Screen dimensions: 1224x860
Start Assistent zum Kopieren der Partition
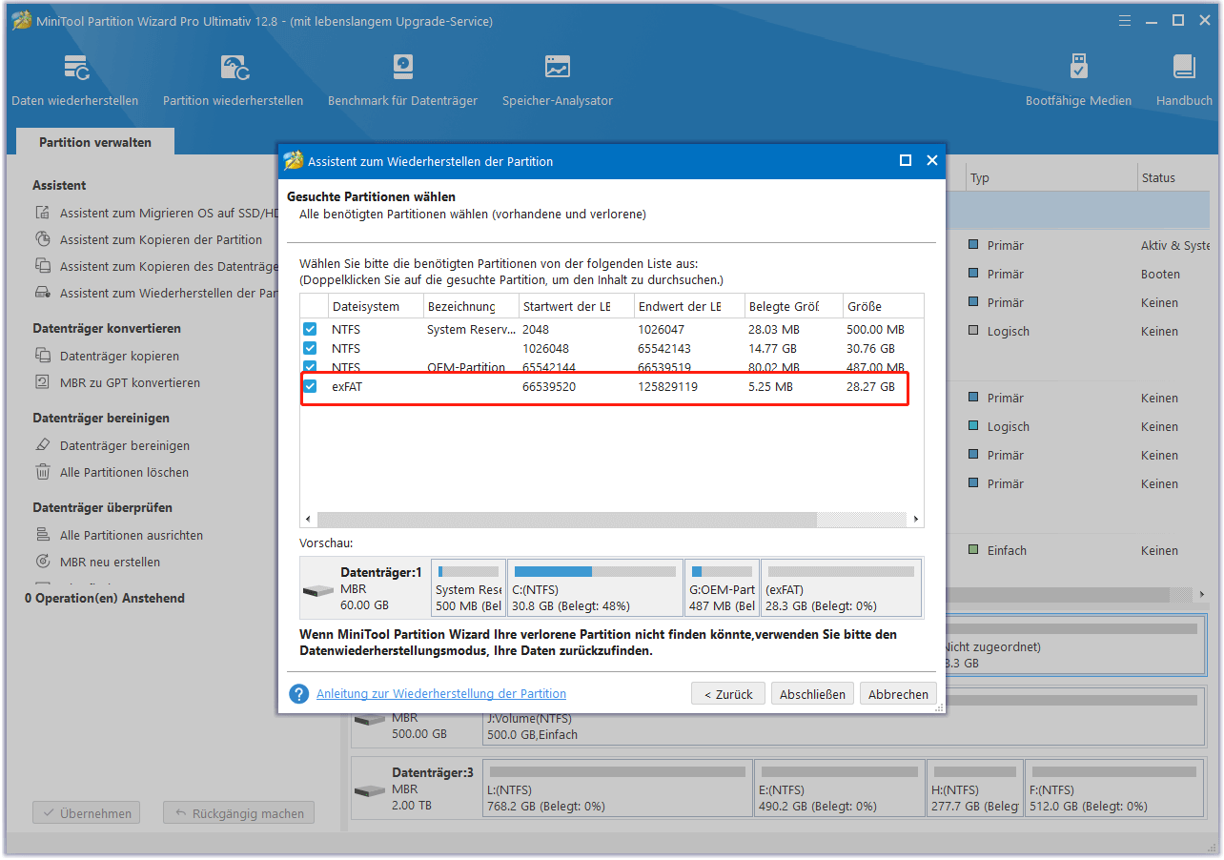click(x=149, y=240)
